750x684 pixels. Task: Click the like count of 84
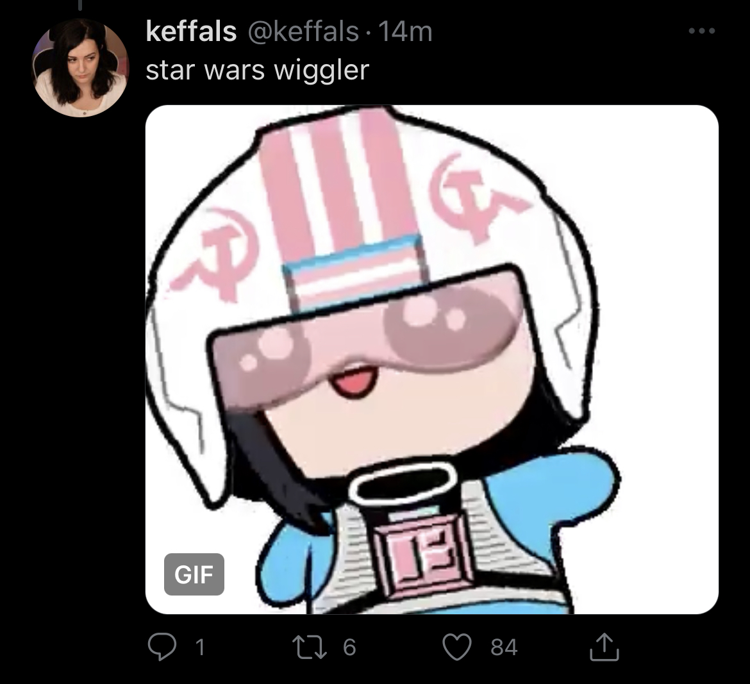point(504,647)
